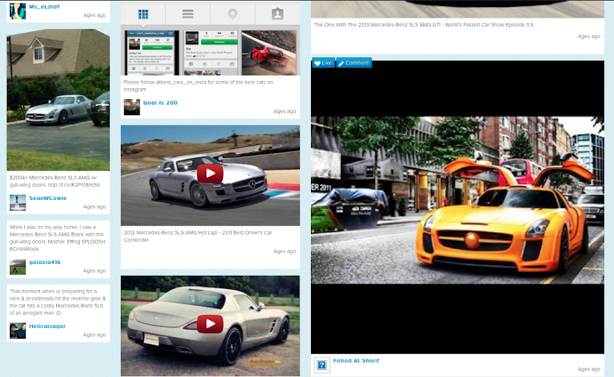Image resolution: width=614 pixels, height=377 pixels.
Task: Open SeanWCowie profile link
Action: [x=48, y=198]
